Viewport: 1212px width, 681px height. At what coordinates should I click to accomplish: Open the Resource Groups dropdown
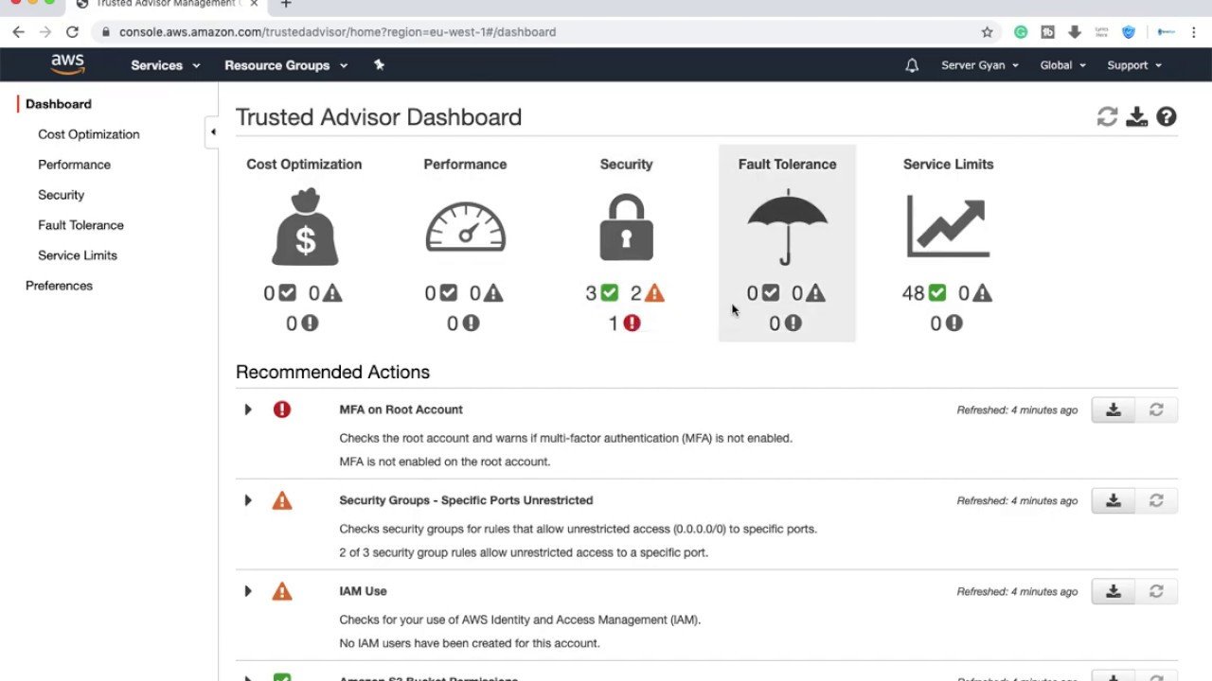click(x=286, y=65)
